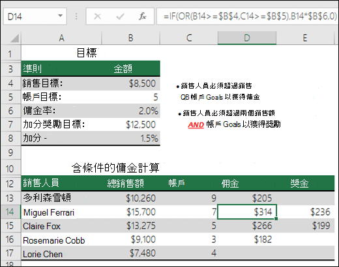339x267 pixels.
Task: Select row 1 header
Action: (x=10, y=53)
